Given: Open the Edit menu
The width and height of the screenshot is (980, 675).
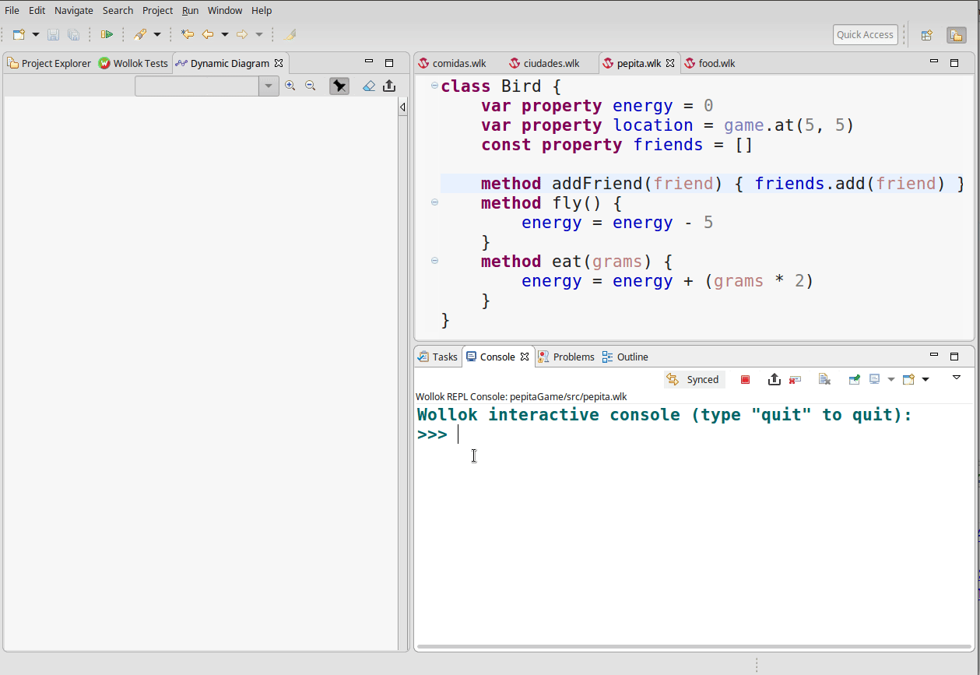Looking at the screenshot, I should pos(37,10).
